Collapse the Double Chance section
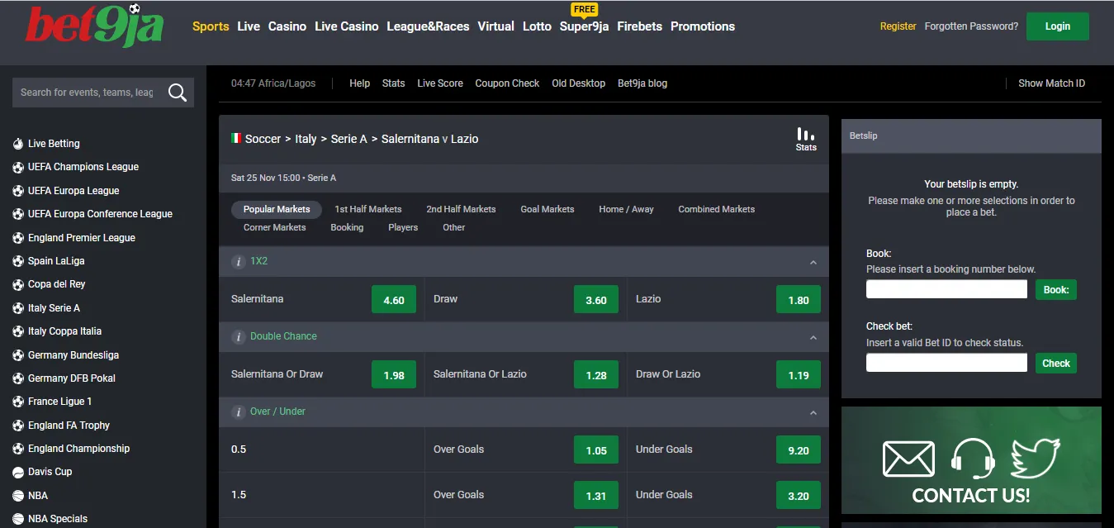 pos(812,336)
